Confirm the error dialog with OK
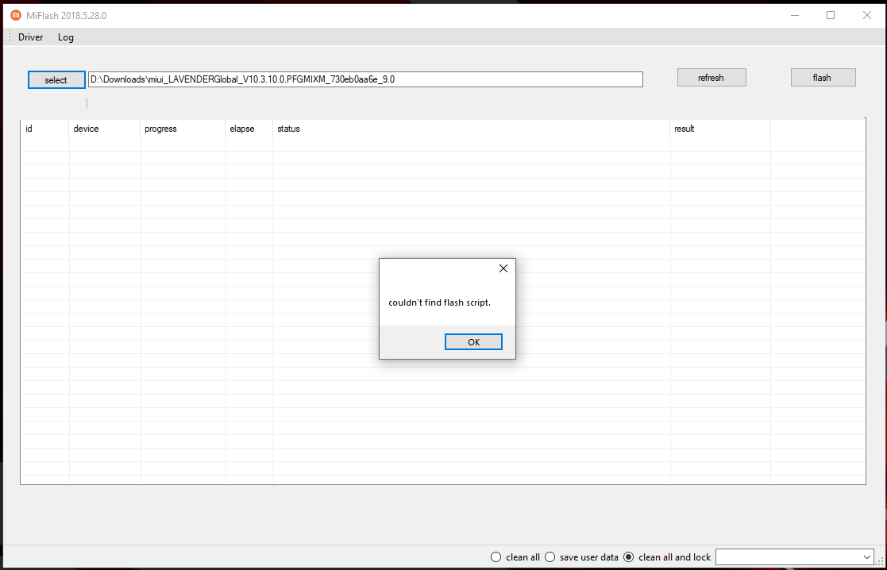 473,342
